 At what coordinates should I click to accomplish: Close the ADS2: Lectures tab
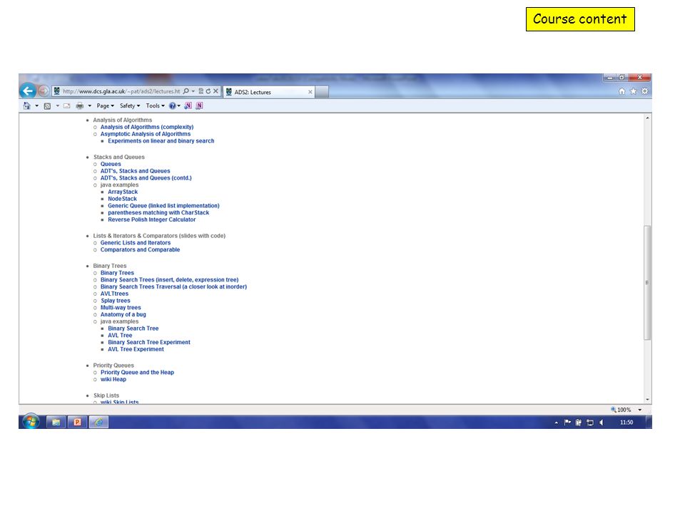(310, 92)
